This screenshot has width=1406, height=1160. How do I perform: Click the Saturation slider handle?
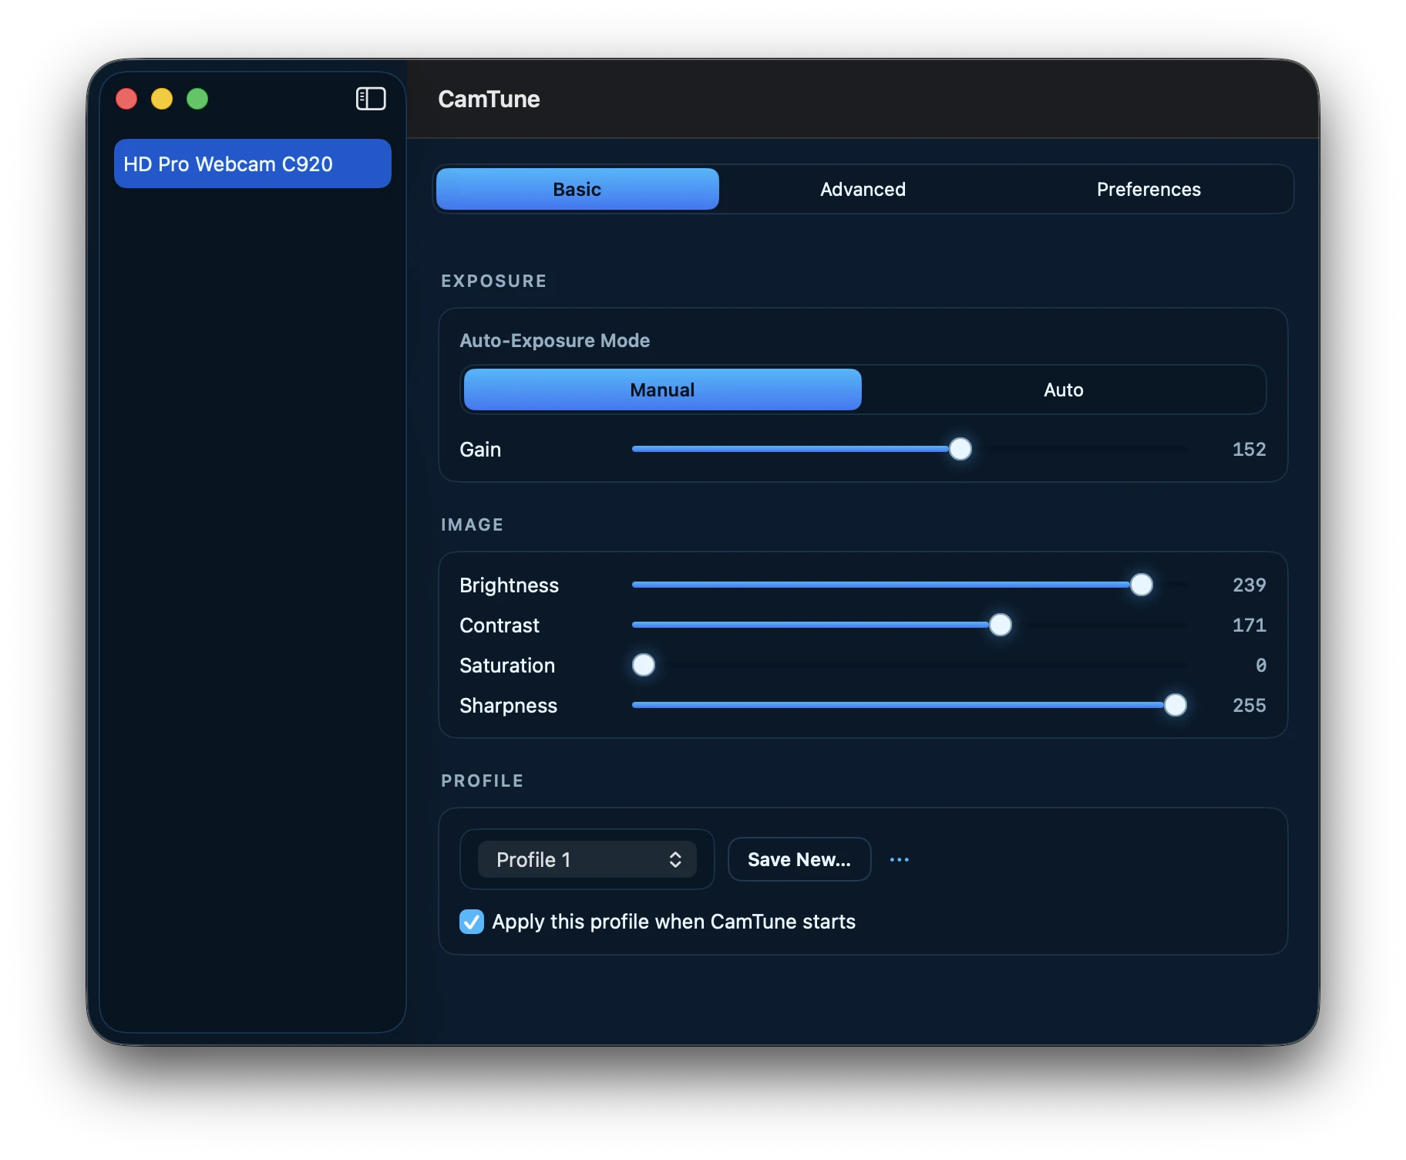click(644, 665)
